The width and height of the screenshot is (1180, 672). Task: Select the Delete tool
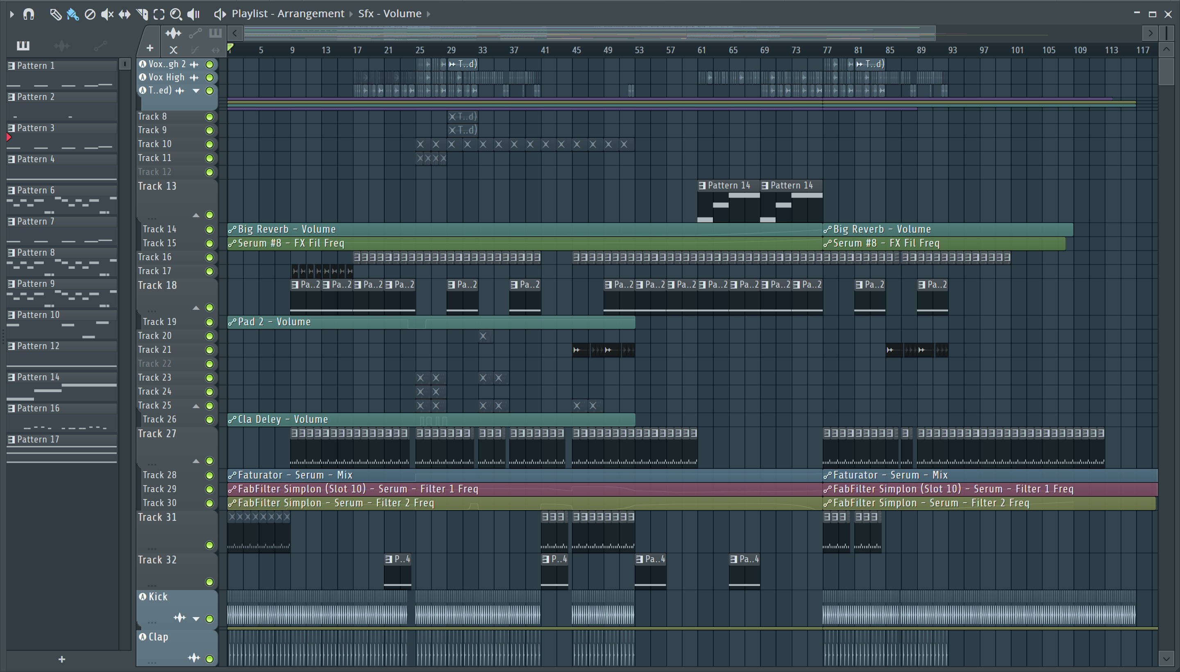click(x=90, y=14)
